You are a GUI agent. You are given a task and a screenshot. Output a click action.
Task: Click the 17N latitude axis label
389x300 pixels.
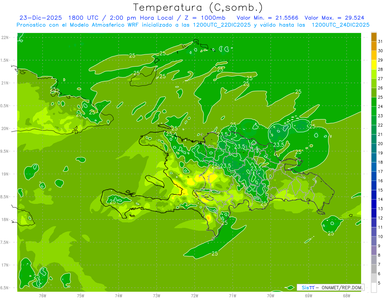(6, 265)
